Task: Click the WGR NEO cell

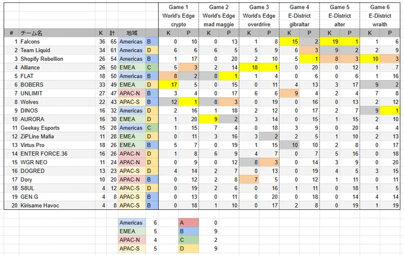Action: coord(57,162)
